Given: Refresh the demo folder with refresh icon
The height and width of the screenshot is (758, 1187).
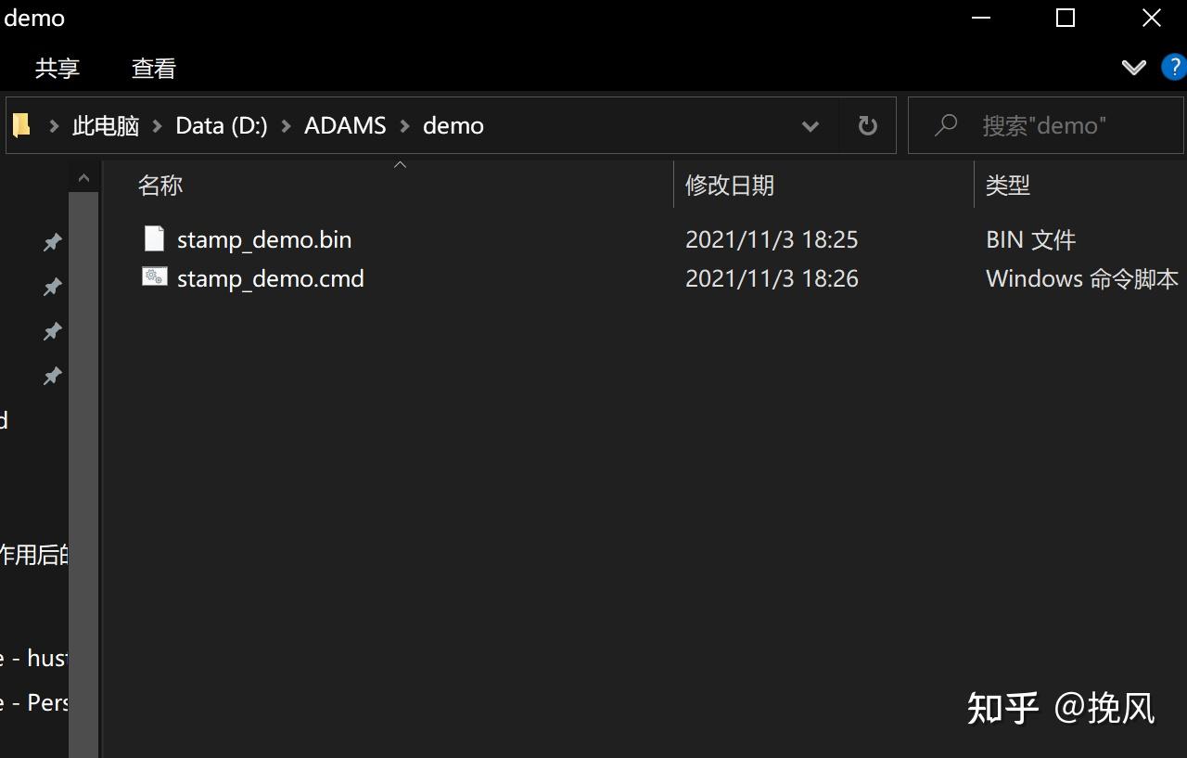Looking at the screenshot, I should 866,125.
